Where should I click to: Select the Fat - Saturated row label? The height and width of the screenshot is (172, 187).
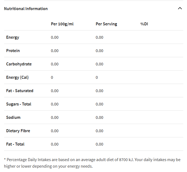[20, 91]
